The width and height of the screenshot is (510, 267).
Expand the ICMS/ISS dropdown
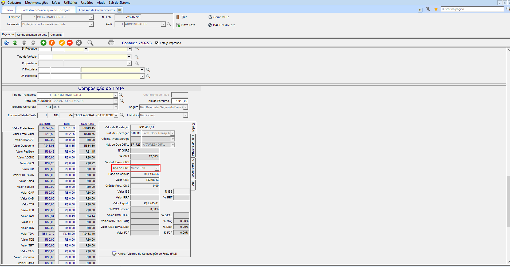coord(186,115)
